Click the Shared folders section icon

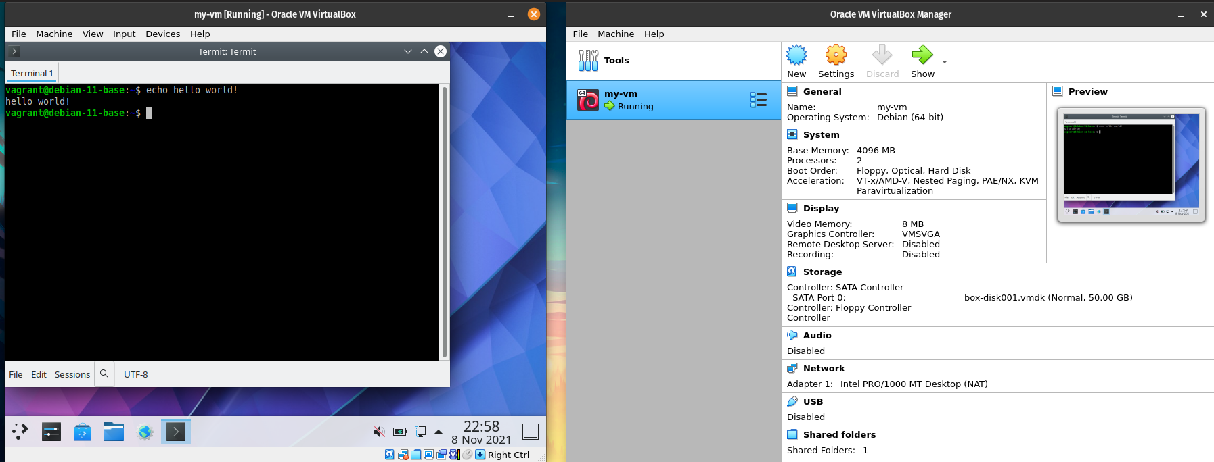click(792, 434)
